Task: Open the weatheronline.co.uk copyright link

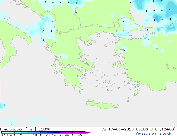Action: (x=153, y=134)
